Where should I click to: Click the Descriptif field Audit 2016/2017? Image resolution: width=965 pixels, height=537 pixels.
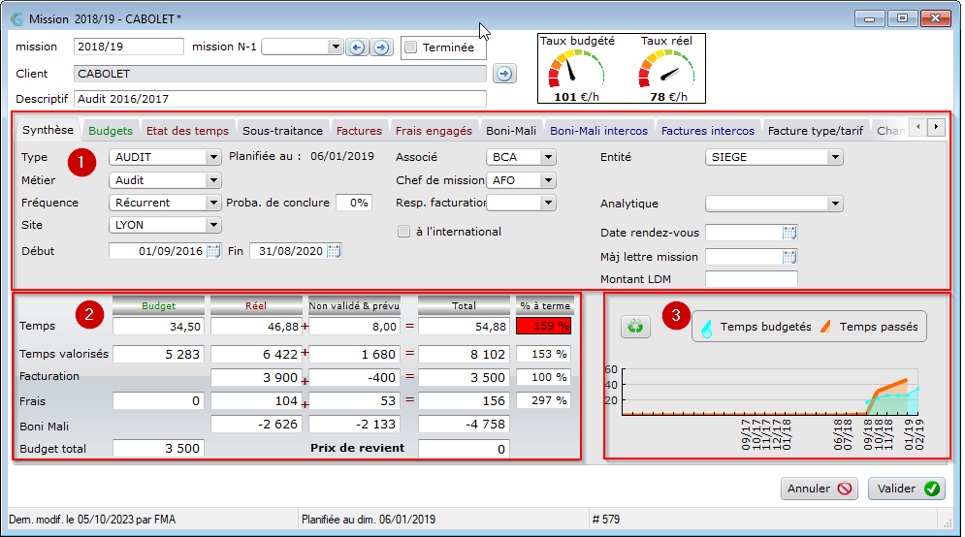click(280, 99)
